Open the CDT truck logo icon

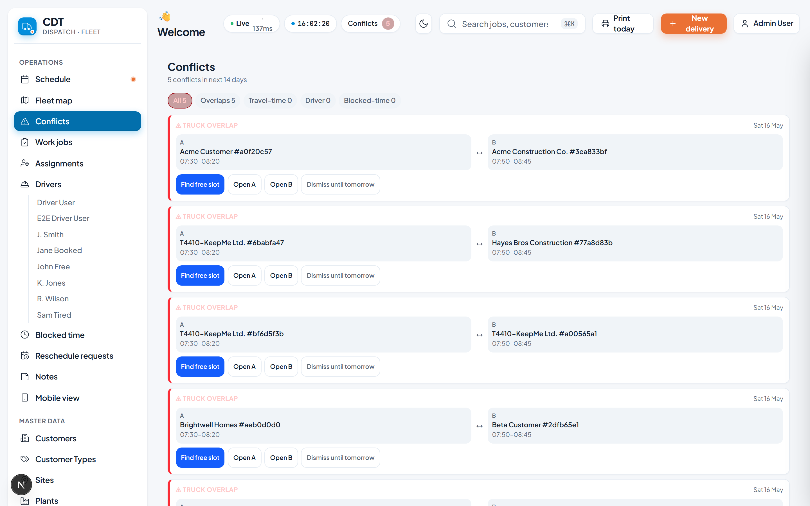click(x=27, y=26)
